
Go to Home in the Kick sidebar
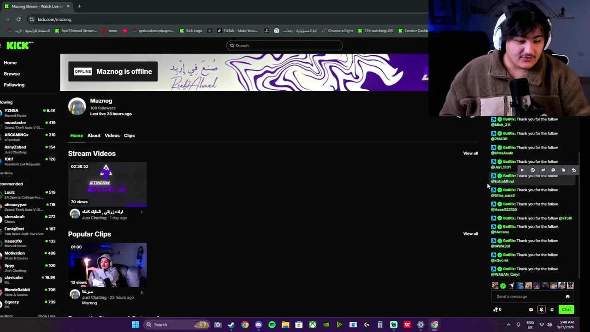pyautogui.click(x=10, y=63)
